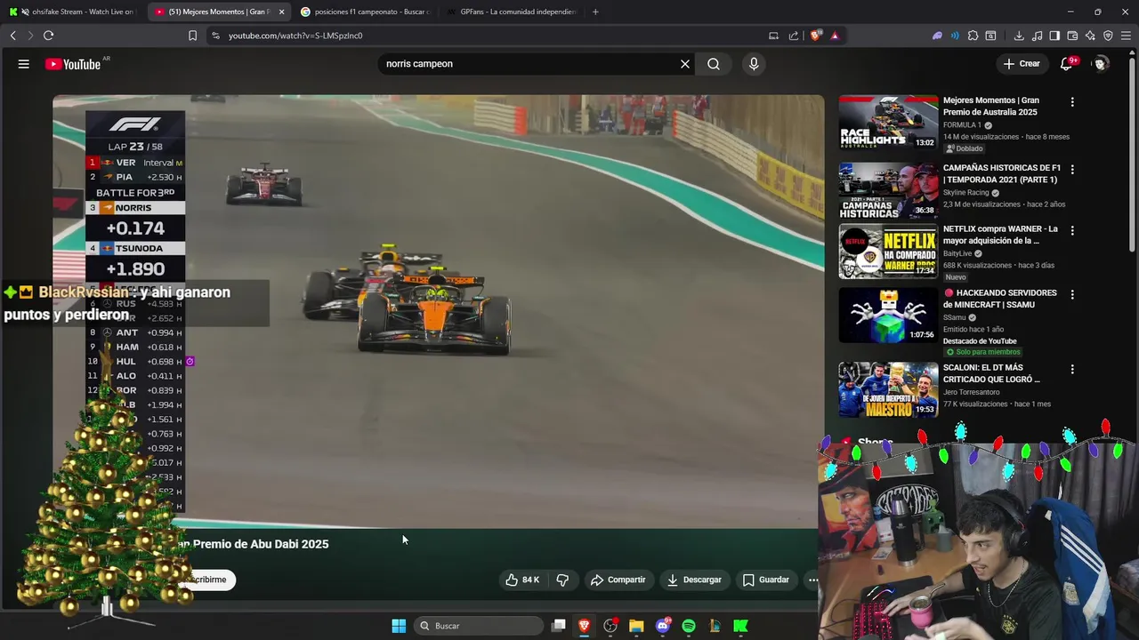Reload the current page
The image size is (1139, 640).
click(48, 36)
